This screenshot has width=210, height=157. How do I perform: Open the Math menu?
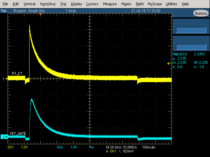140,4
